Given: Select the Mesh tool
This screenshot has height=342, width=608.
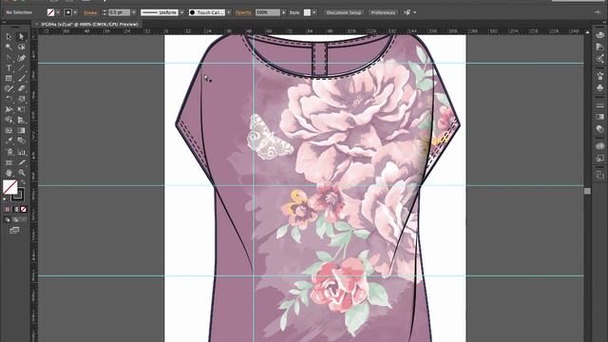Looking at the screenshot, I should (x=9, y=131).
